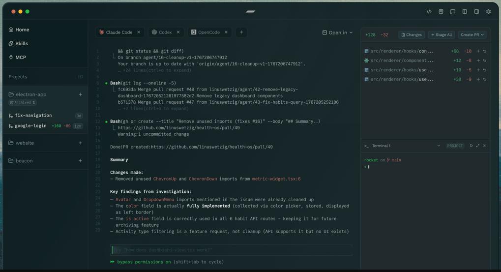Collapse the electron-app project folder

28,94
